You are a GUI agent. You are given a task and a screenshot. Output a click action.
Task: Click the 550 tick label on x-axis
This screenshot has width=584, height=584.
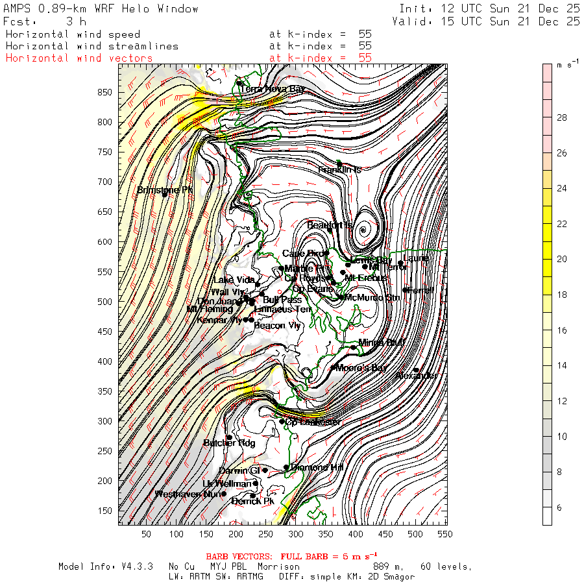tap(445, 534)
